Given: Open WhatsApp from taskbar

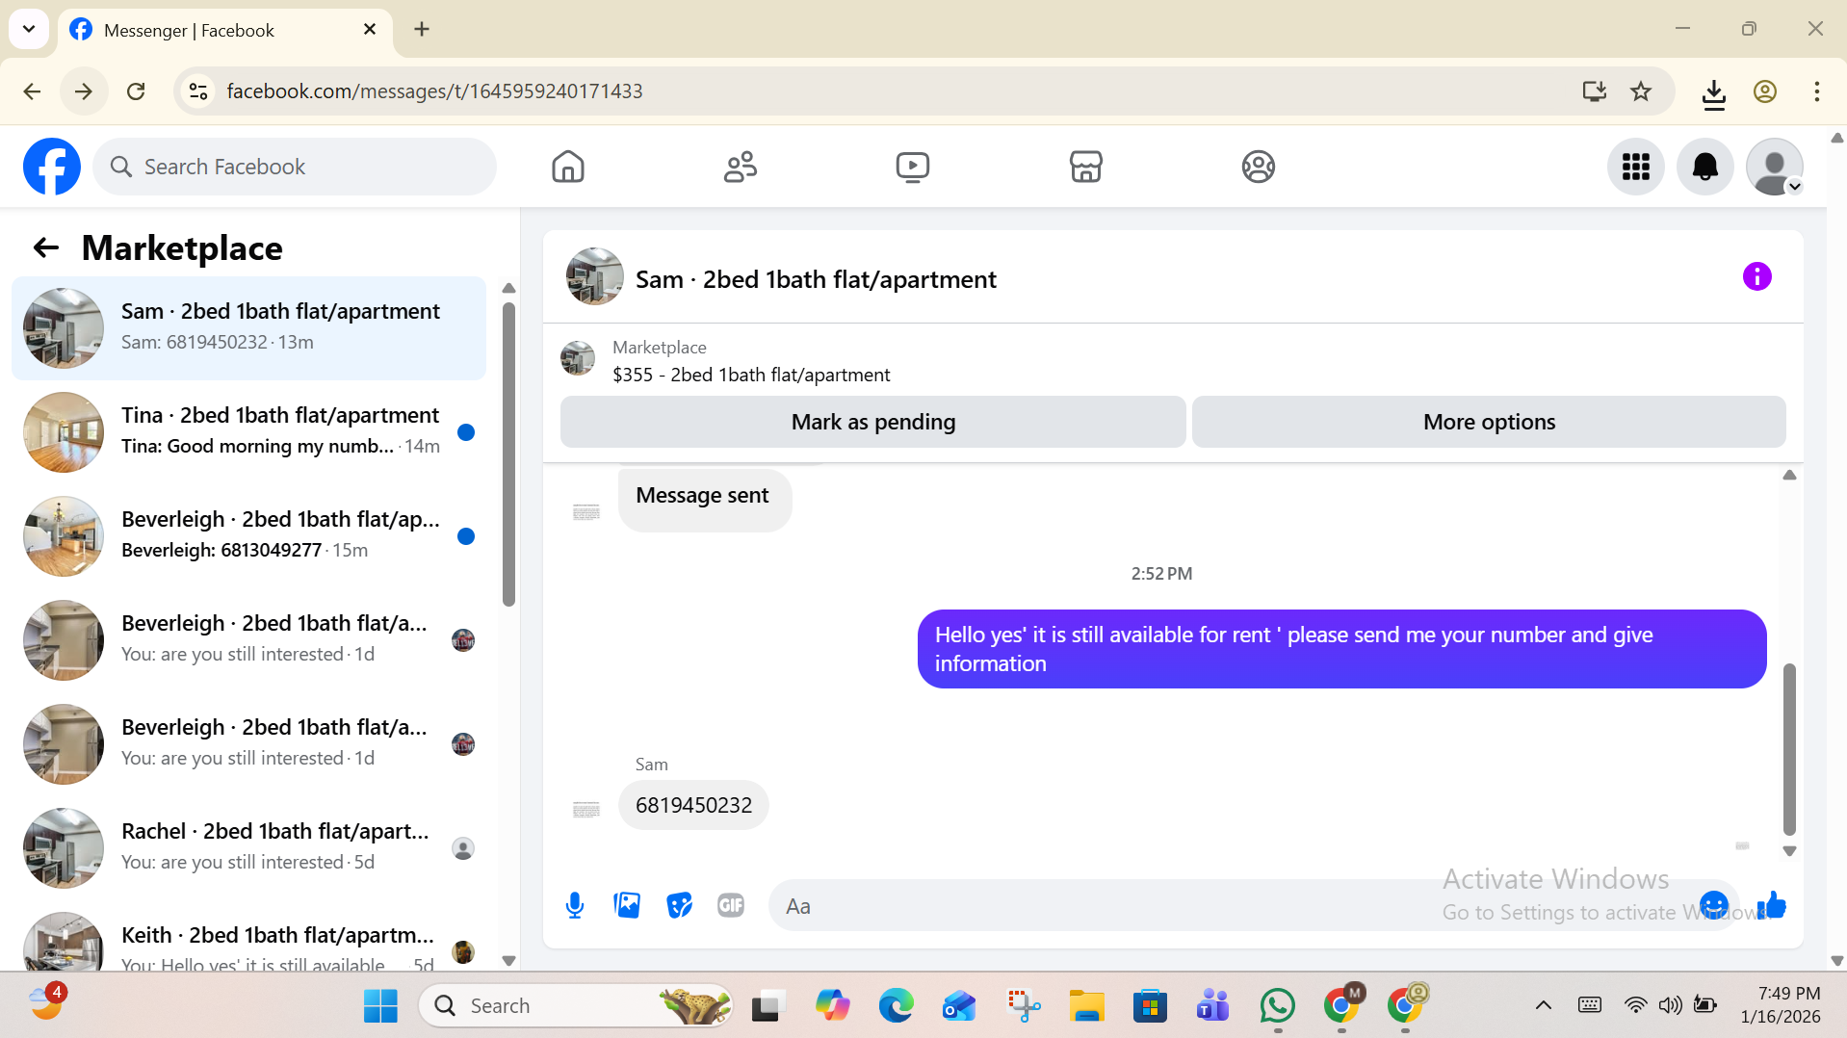Looking at the screenshot, I should [1277, 1006].
